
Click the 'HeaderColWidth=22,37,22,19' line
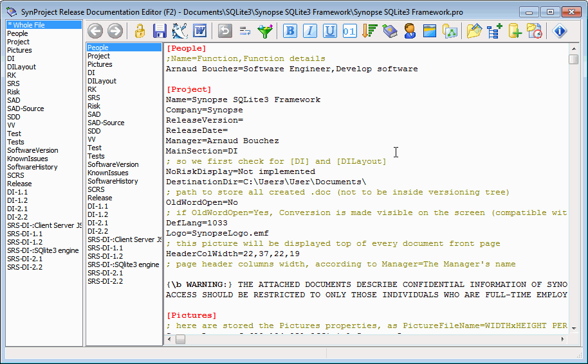click(x=233, y=254)
